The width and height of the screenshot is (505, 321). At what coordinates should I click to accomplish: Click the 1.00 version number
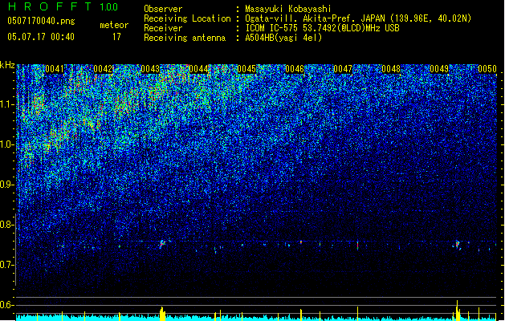(x=109, y=7)
